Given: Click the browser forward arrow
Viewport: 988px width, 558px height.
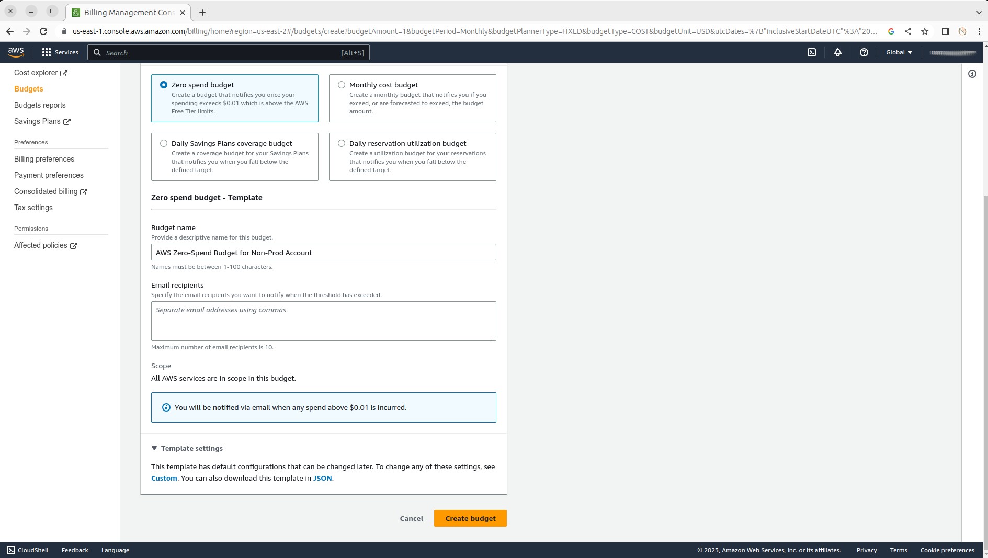Looking at the screenshot, I should tap(27, 31).
